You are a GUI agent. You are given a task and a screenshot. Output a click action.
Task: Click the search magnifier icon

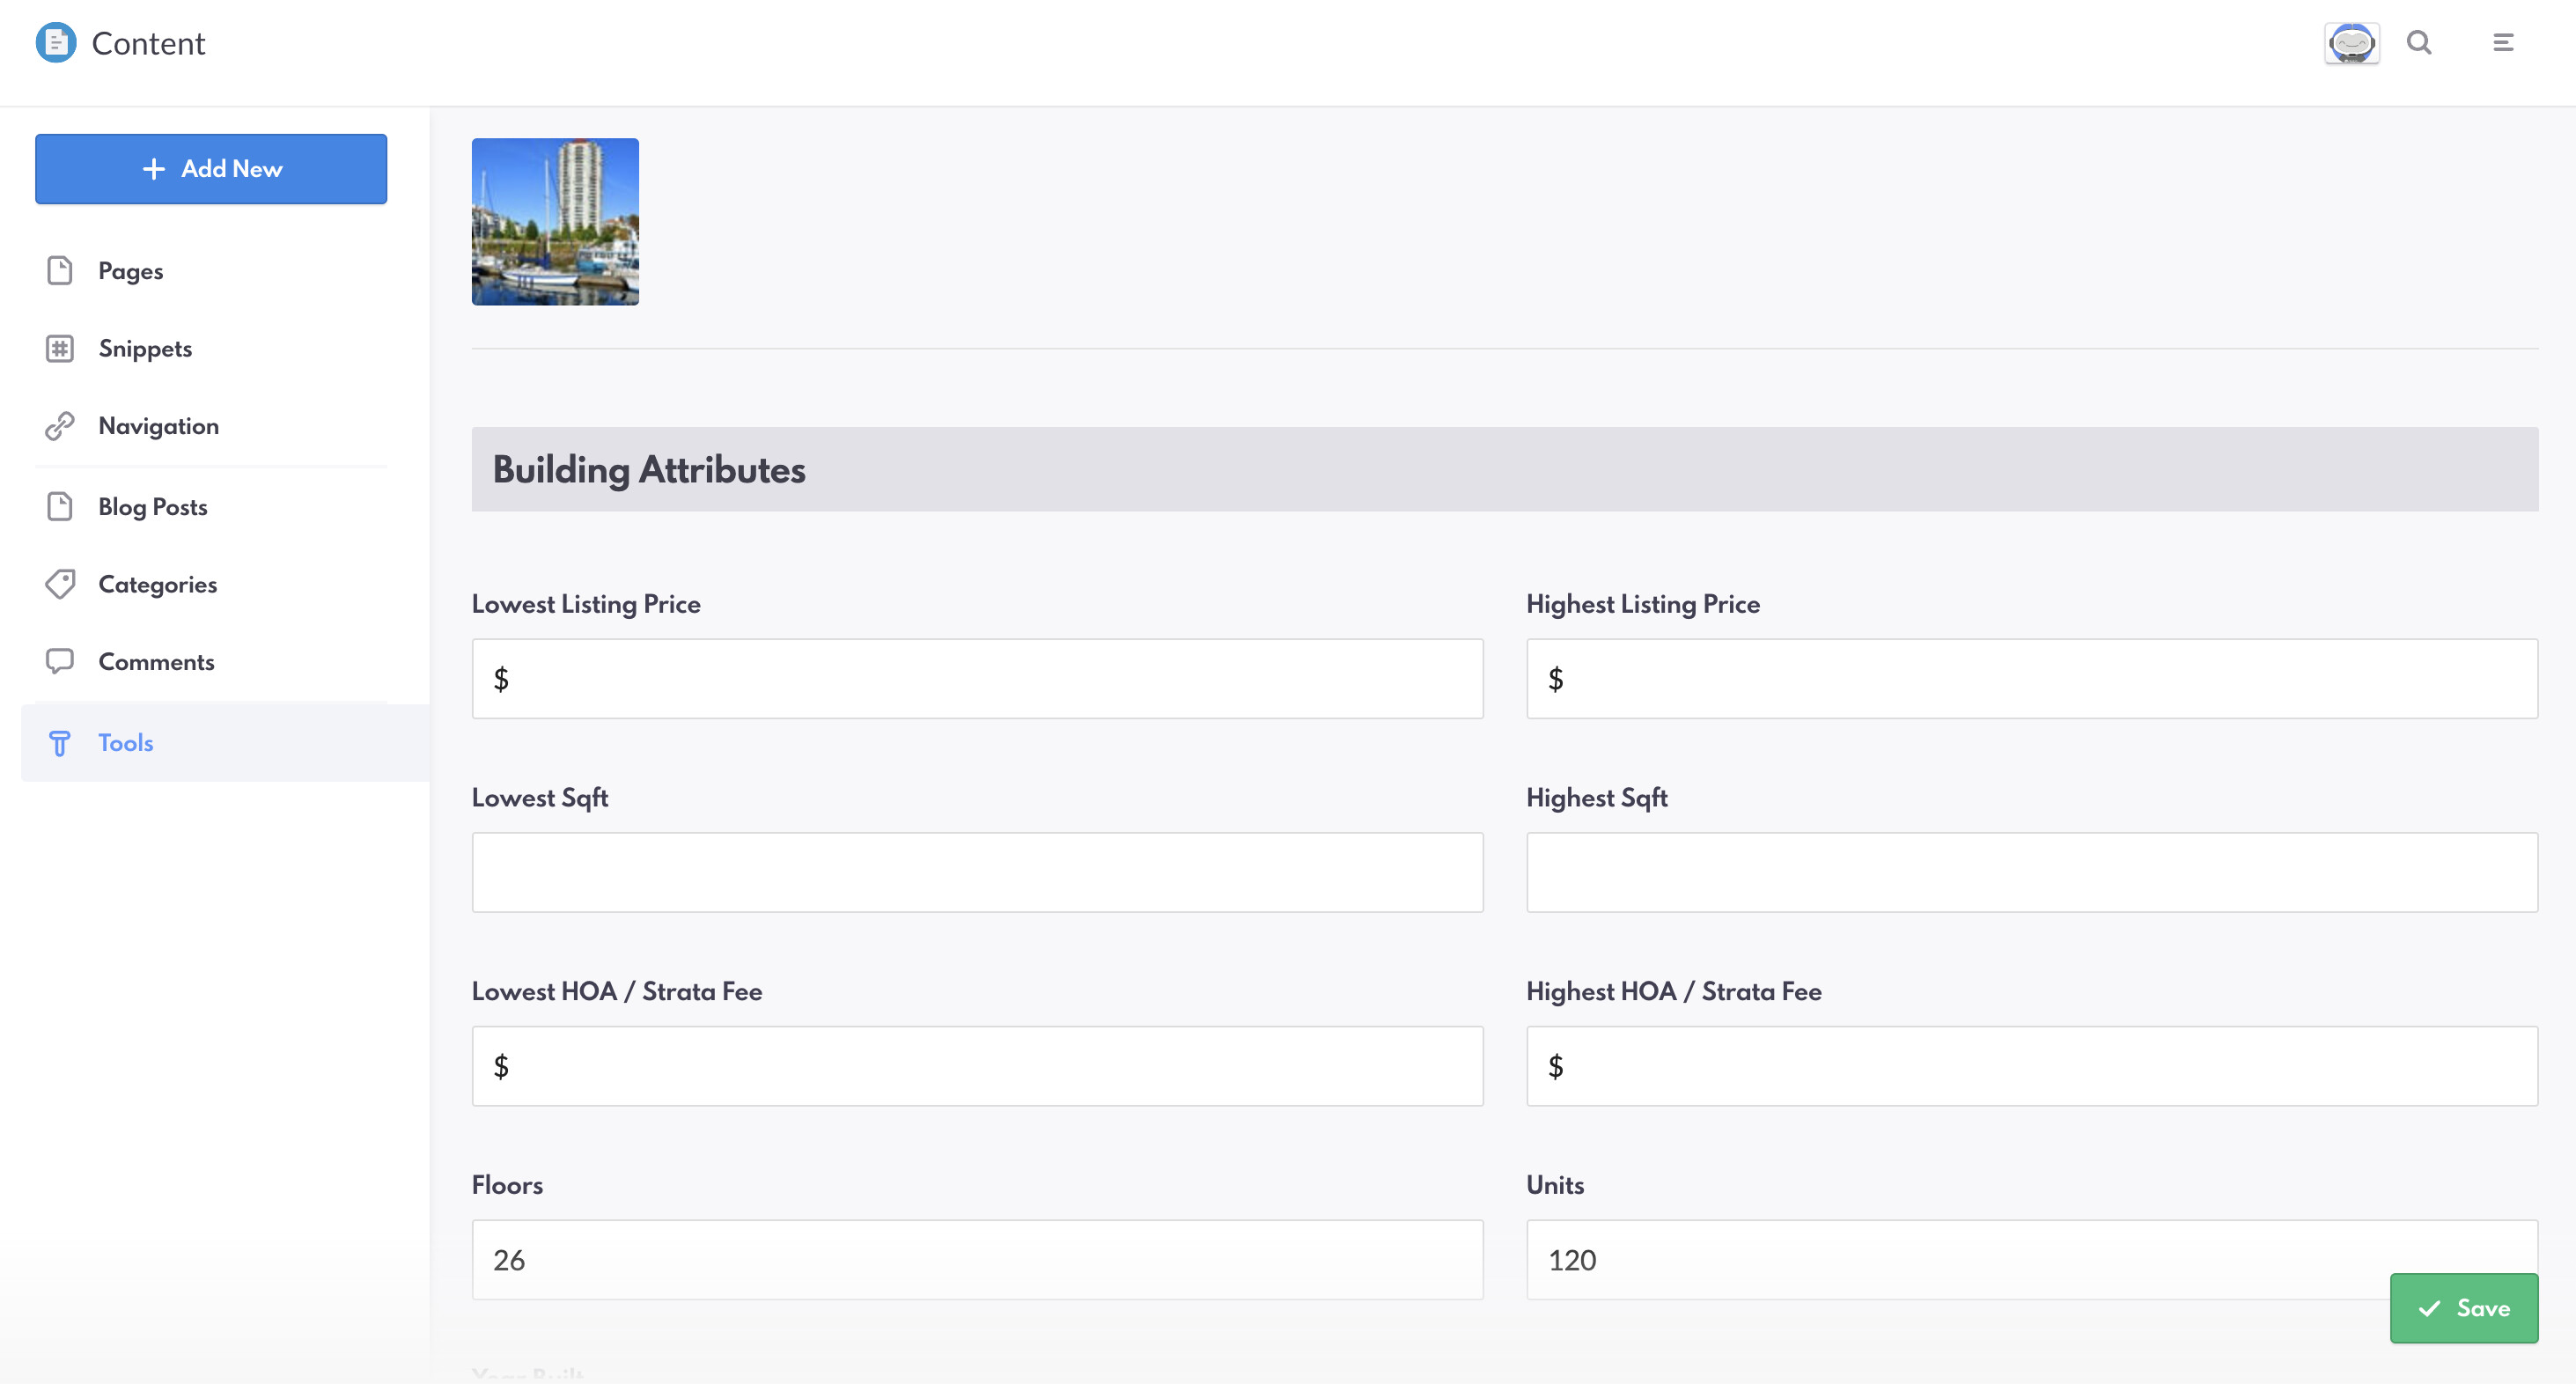click(x=2419, y=43)
